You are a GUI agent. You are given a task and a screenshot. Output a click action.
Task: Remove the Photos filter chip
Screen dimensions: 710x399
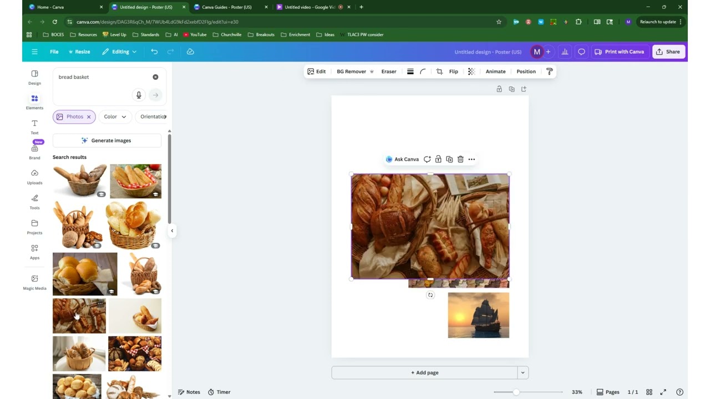89,116
